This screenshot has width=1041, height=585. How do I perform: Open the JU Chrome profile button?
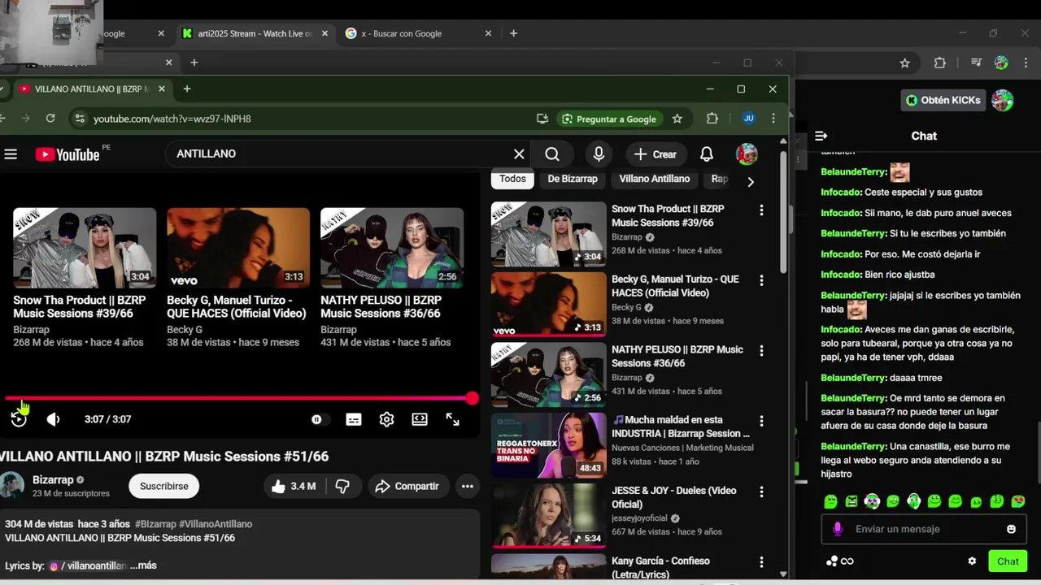[749, 119]
